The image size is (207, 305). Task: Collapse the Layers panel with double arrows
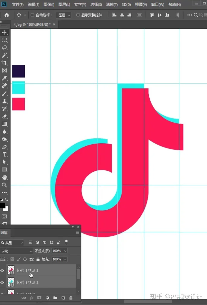pos(73,227)
